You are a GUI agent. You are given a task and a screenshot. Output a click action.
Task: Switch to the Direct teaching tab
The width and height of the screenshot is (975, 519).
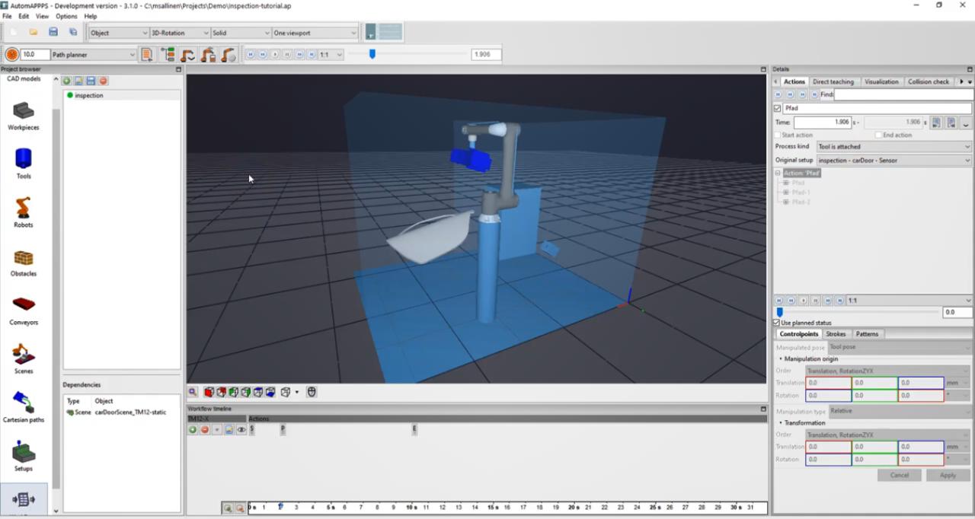click(x=833, y=81)
